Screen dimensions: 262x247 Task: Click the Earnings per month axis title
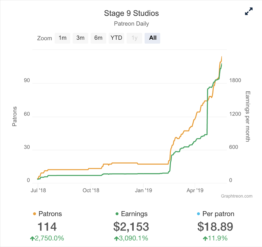tap(248, 116)
